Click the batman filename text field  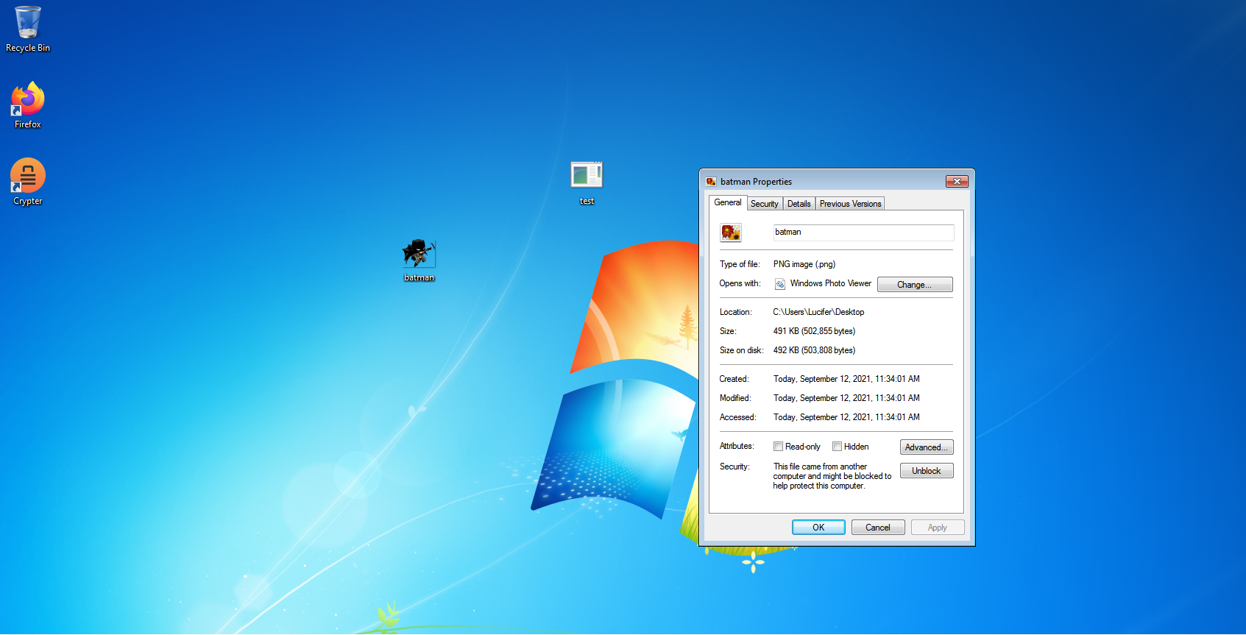click(863, 233)
